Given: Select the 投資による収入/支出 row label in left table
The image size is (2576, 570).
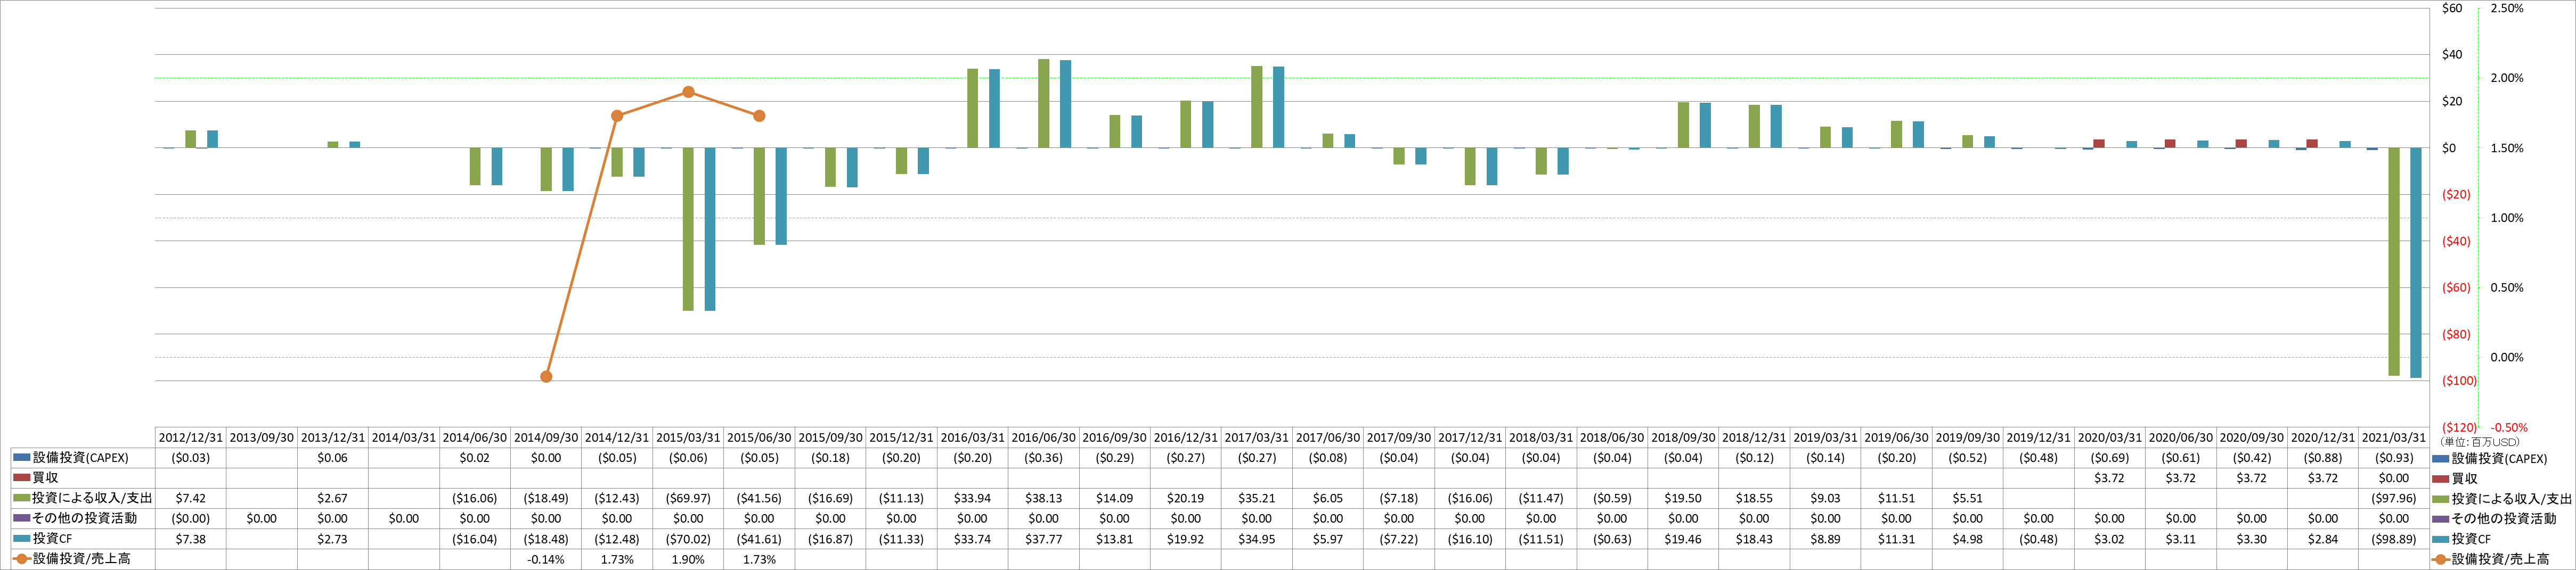Looking at the screenshot, I should coord(92,498).
